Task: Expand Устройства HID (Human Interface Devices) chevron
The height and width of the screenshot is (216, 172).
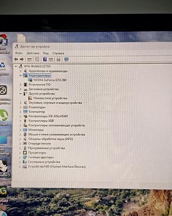Action: pyautogui.click(x=20, y=167)
